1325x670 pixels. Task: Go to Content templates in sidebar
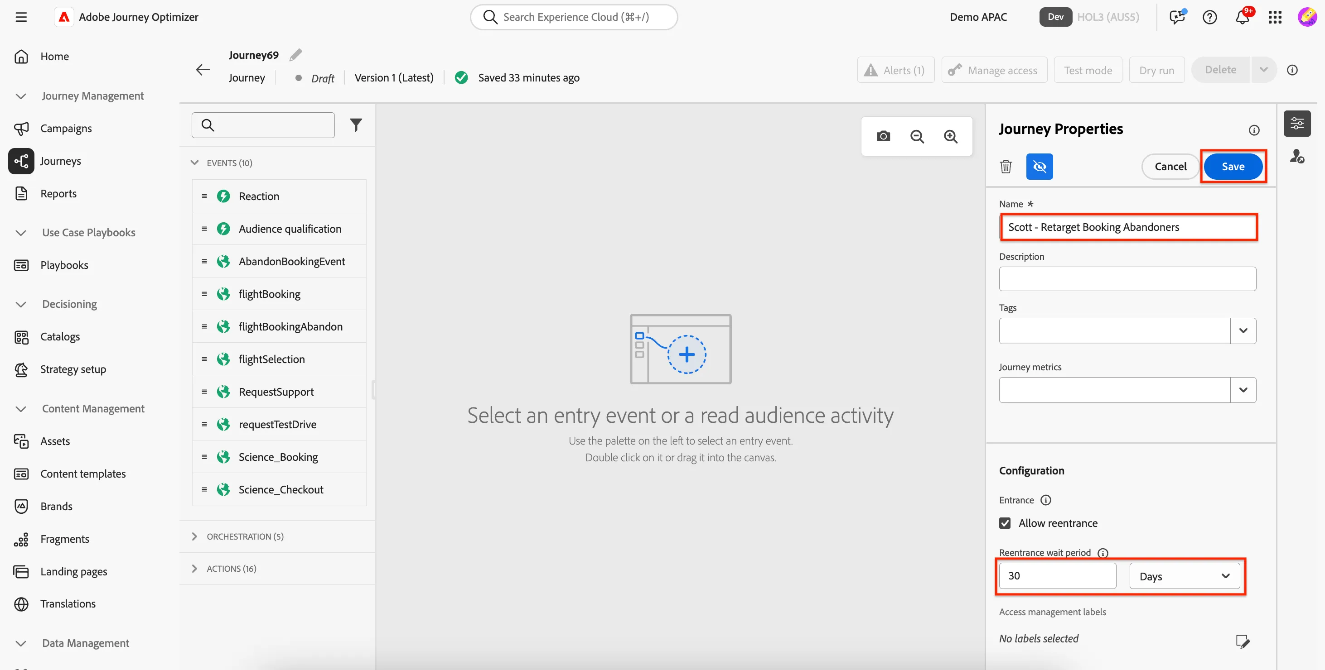tap(83, 474)
